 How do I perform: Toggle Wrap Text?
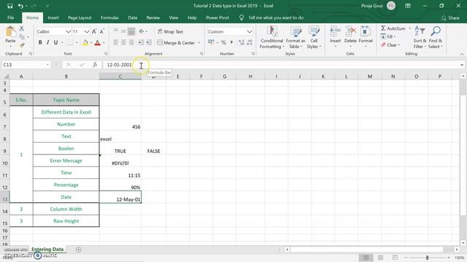point(170,31)
